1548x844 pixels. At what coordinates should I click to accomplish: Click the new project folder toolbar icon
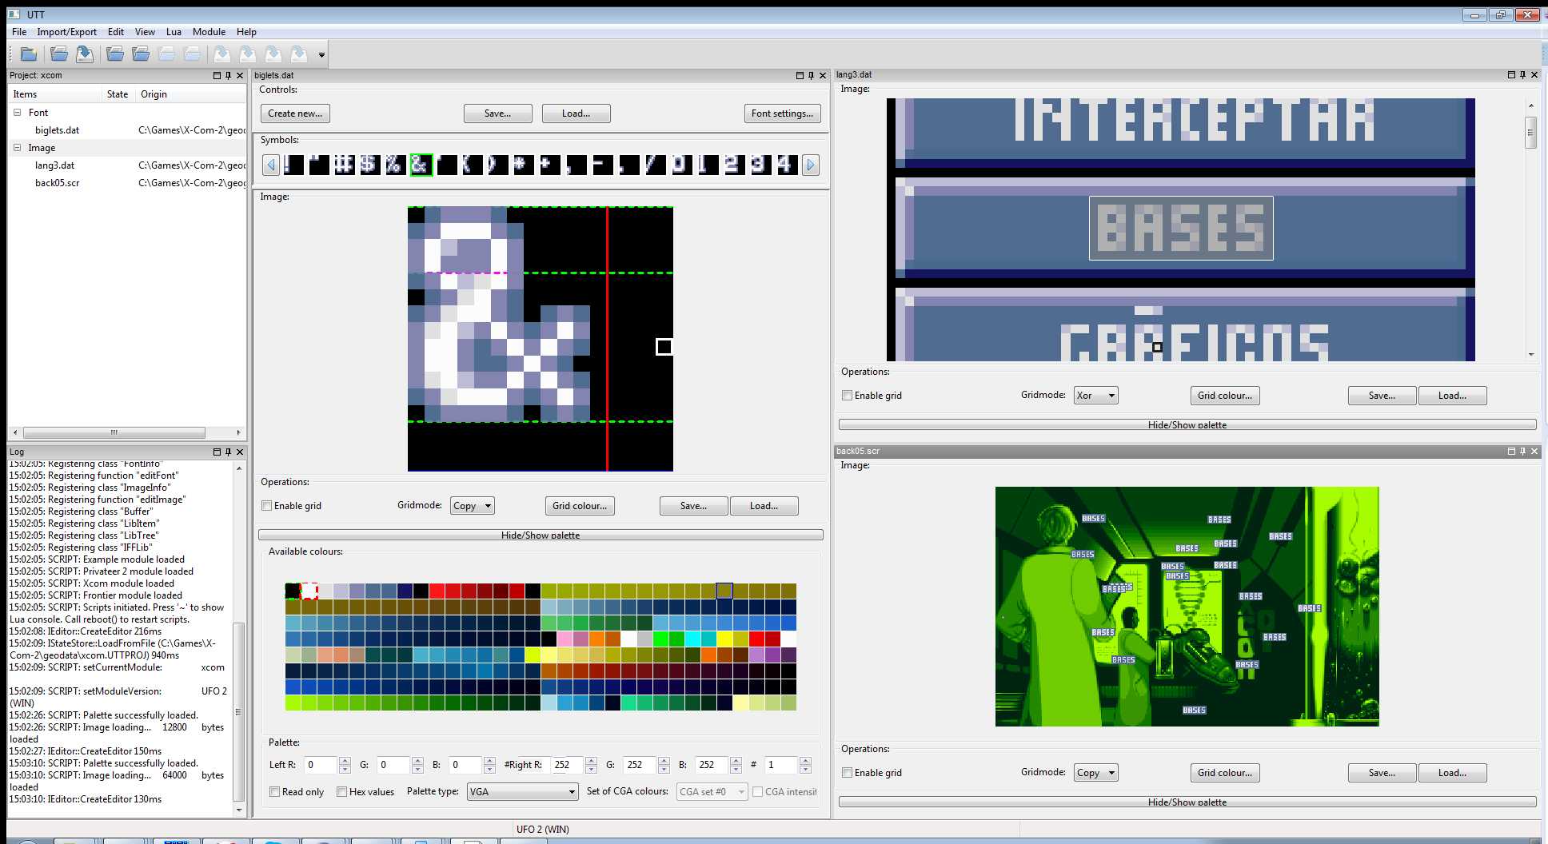click(x=29, y=54)
